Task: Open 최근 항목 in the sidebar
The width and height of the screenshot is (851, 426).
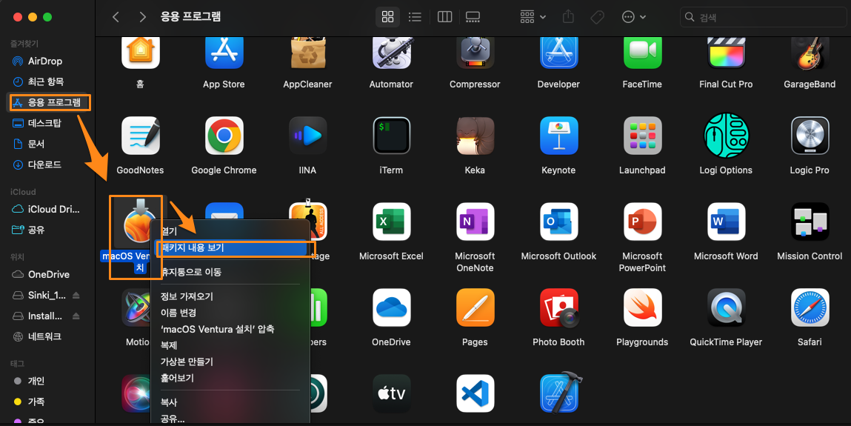Action: 47,81
